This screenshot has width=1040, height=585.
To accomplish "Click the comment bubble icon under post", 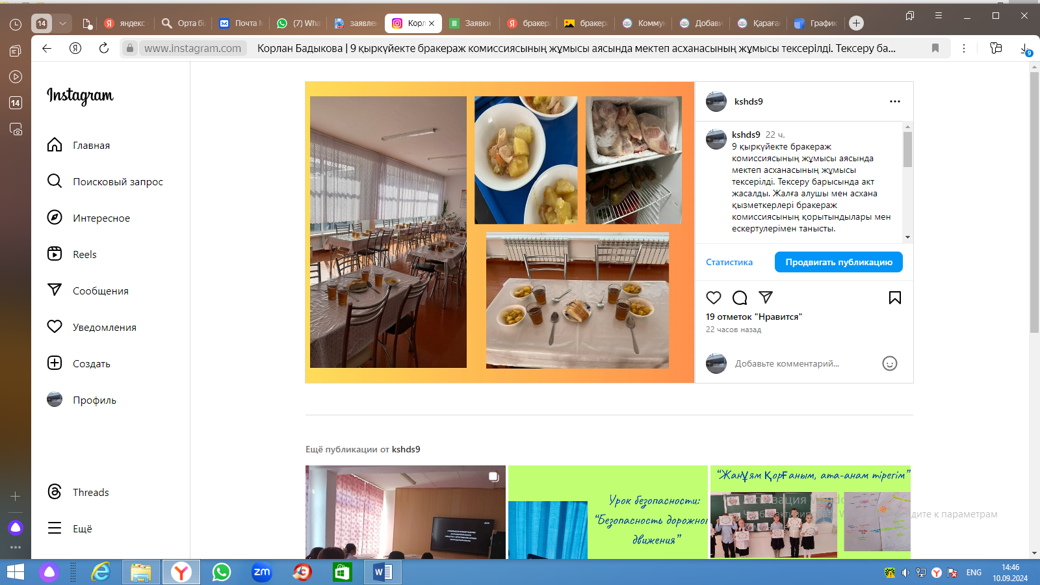I will (740, 298).
